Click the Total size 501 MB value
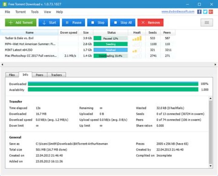This screenshot has width=218, height=176. click(51, 150)
